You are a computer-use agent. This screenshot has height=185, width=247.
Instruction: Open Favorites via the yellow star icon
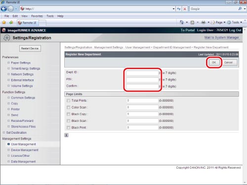pyautogui.click(x=4, y=23)
